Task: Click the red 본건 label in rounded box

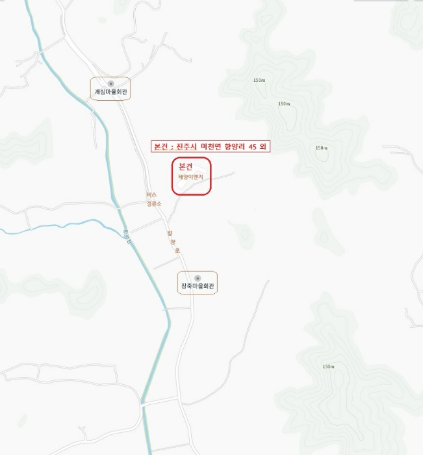Action: coord(186,166)
